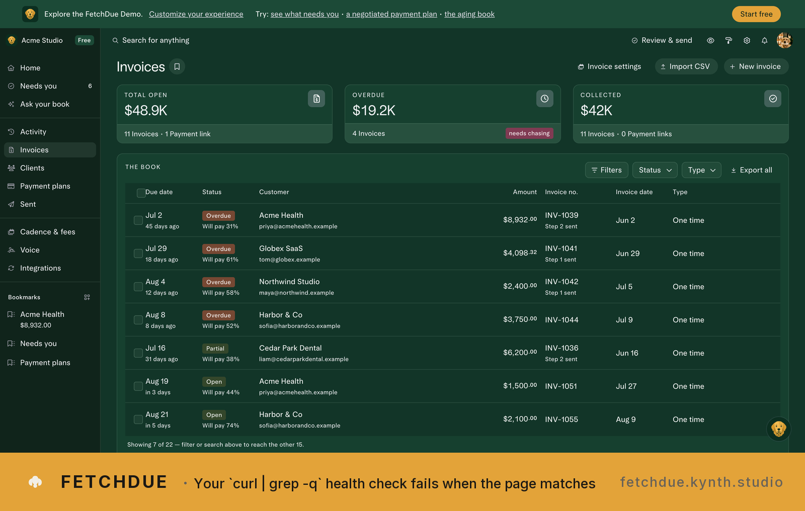Image resolution: width=805 pixels, height=511 pixels.
Task: Click the Voice icon in sidebar
Action: point(11,250)
